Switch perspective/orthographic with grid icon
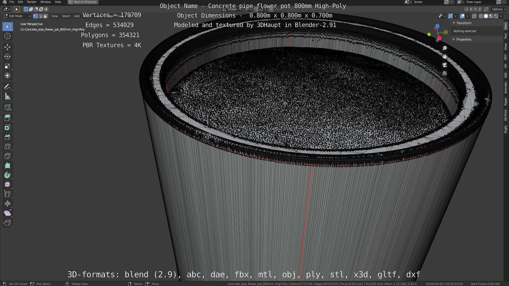 [x=445, y=73]
